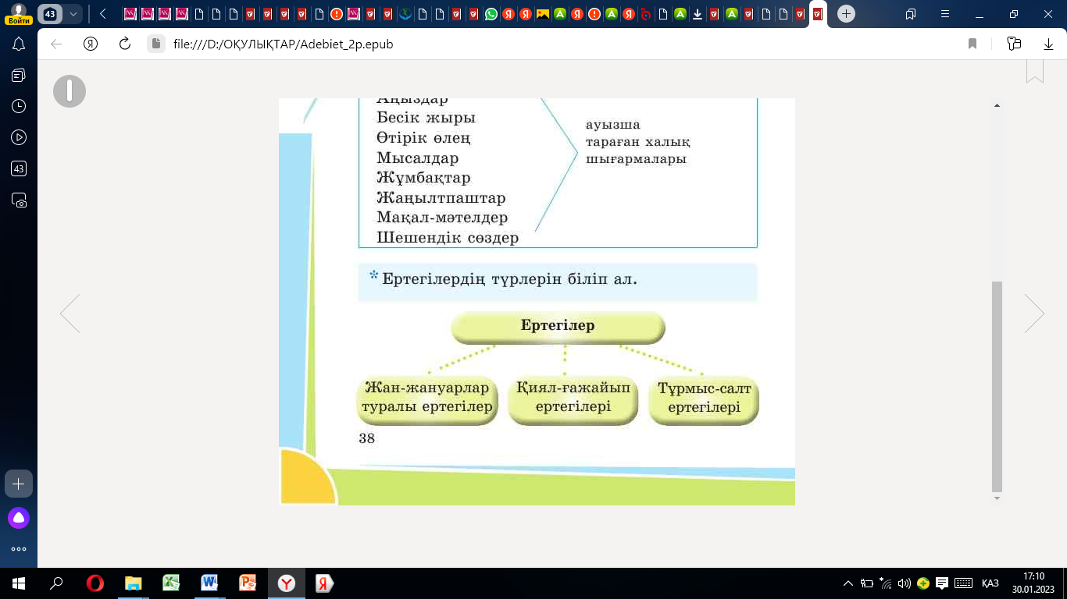The height and width of the screenshot is (599, 1067).
Task: Add a sidebar item with the plus icon
Action: click(19, 484)
